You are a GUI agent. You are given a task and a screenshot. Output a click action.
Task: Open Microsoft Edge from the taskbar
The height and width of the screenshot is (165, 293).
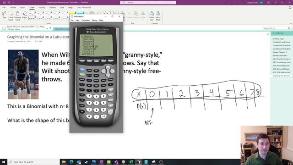(x=71, y=162)
